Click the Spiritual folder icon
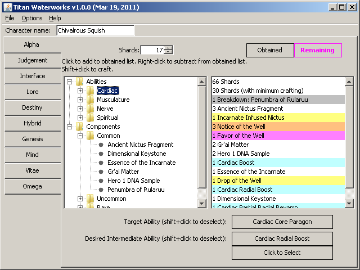Viewport: 360px width, 270px height. pos(91,118)
